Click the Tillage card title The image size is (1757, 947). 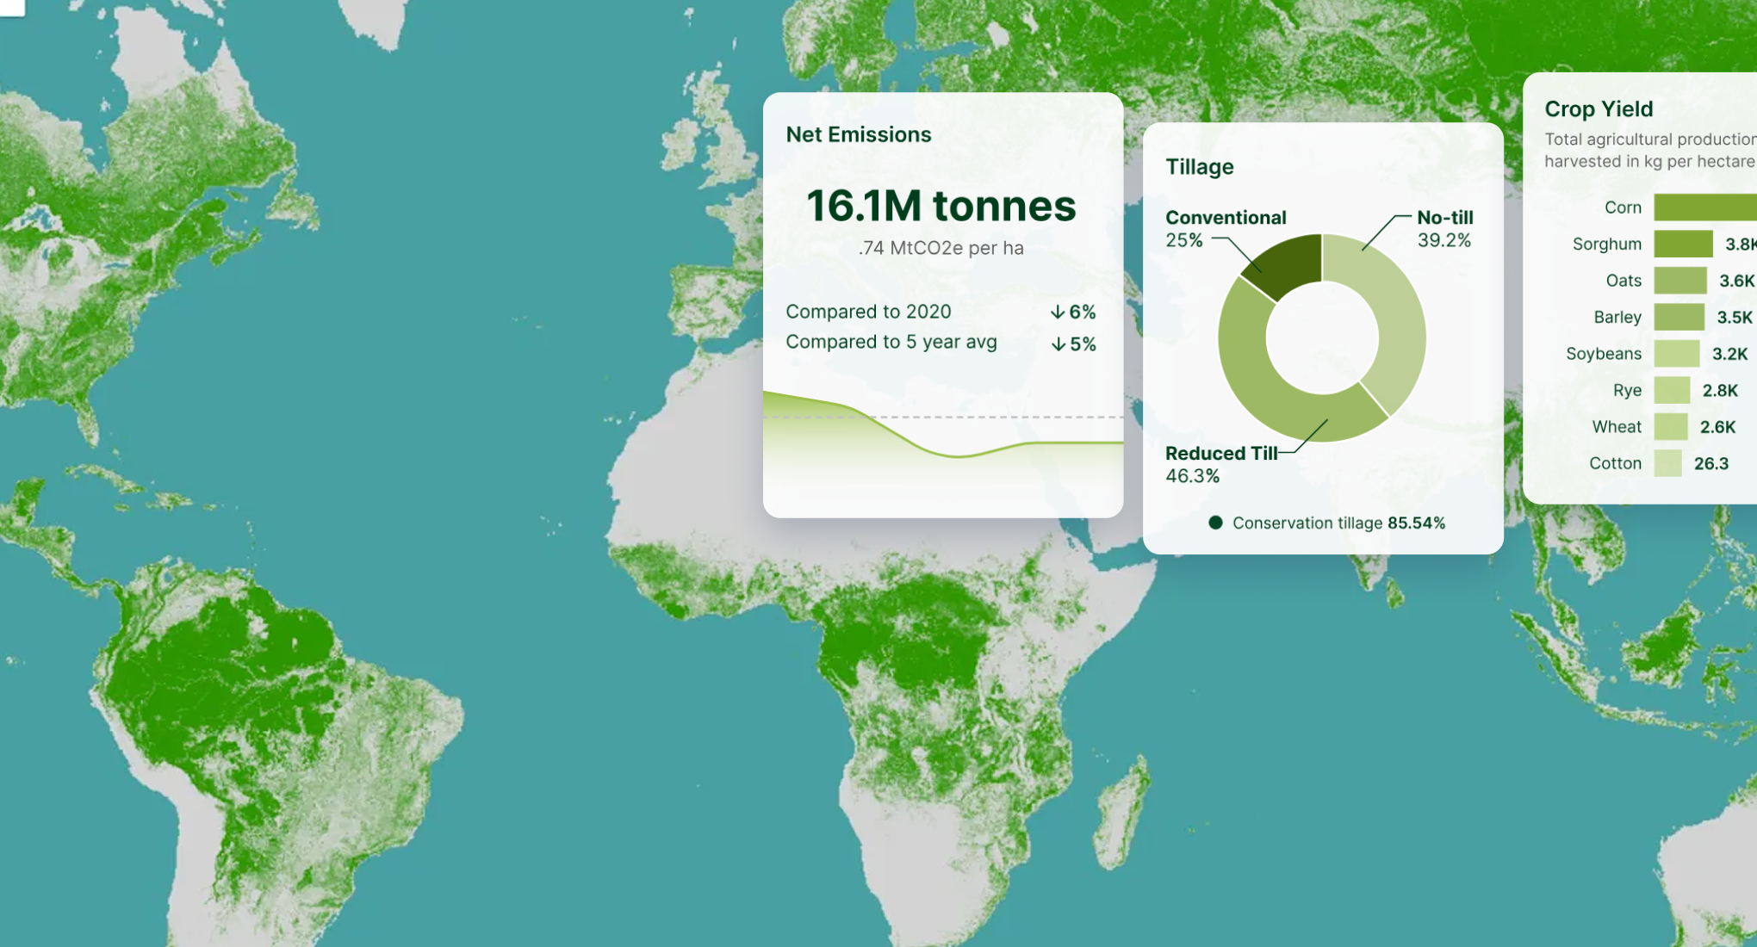[x=1200, y=166]
